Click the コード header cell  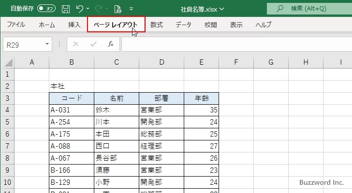point(72,98)
